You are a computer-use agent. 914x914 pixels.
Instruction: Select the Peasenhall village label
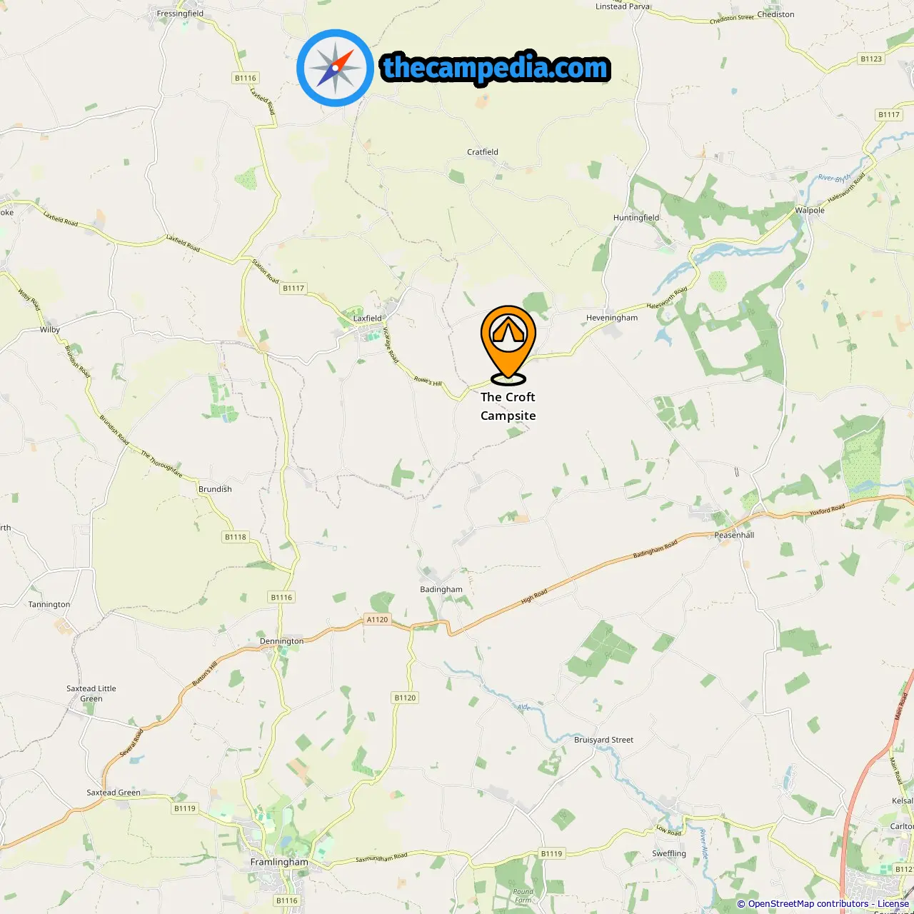pyautogui.click(x=734, y=535)
